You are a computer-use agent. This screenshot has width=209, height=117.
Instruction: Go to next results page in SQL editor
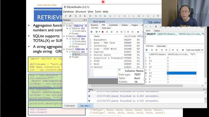173,50
